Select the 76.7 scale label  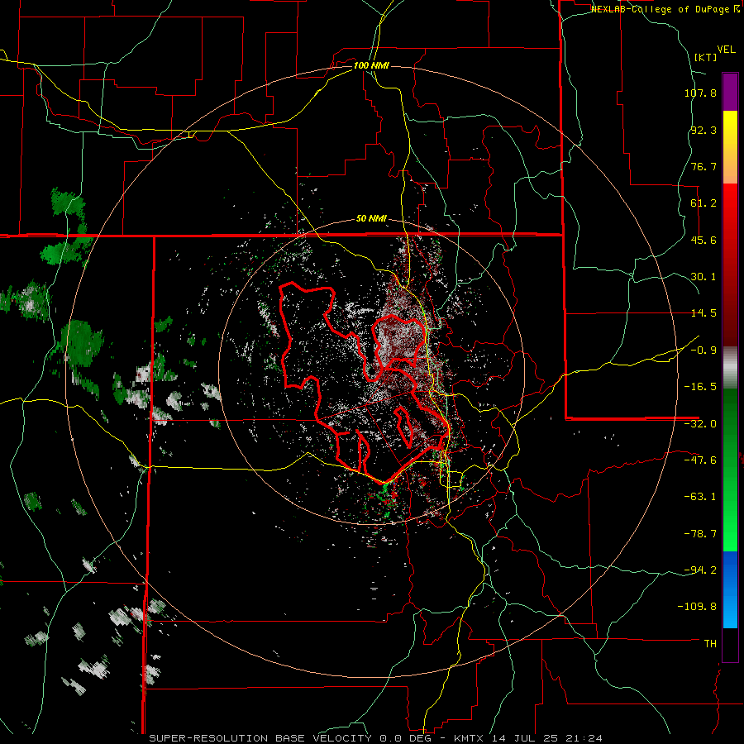pyautogui.click(x=703, y=166)
